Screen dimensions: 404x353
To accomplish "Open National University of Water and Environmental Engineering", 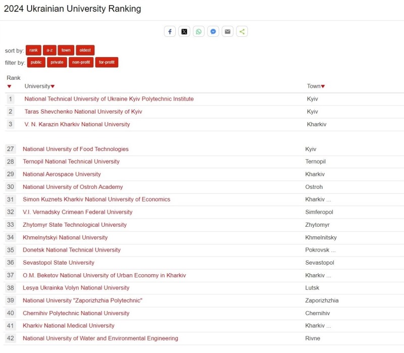I will pos(100,338).
